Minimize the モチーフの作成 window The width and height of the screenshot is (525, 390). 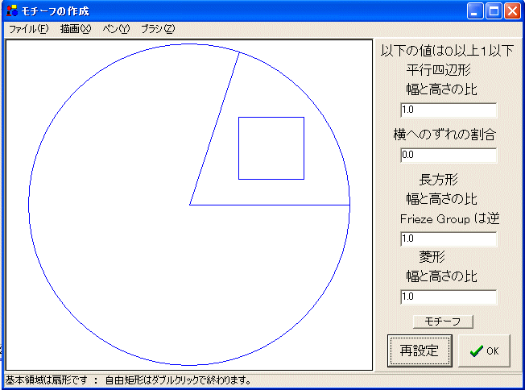475,11
